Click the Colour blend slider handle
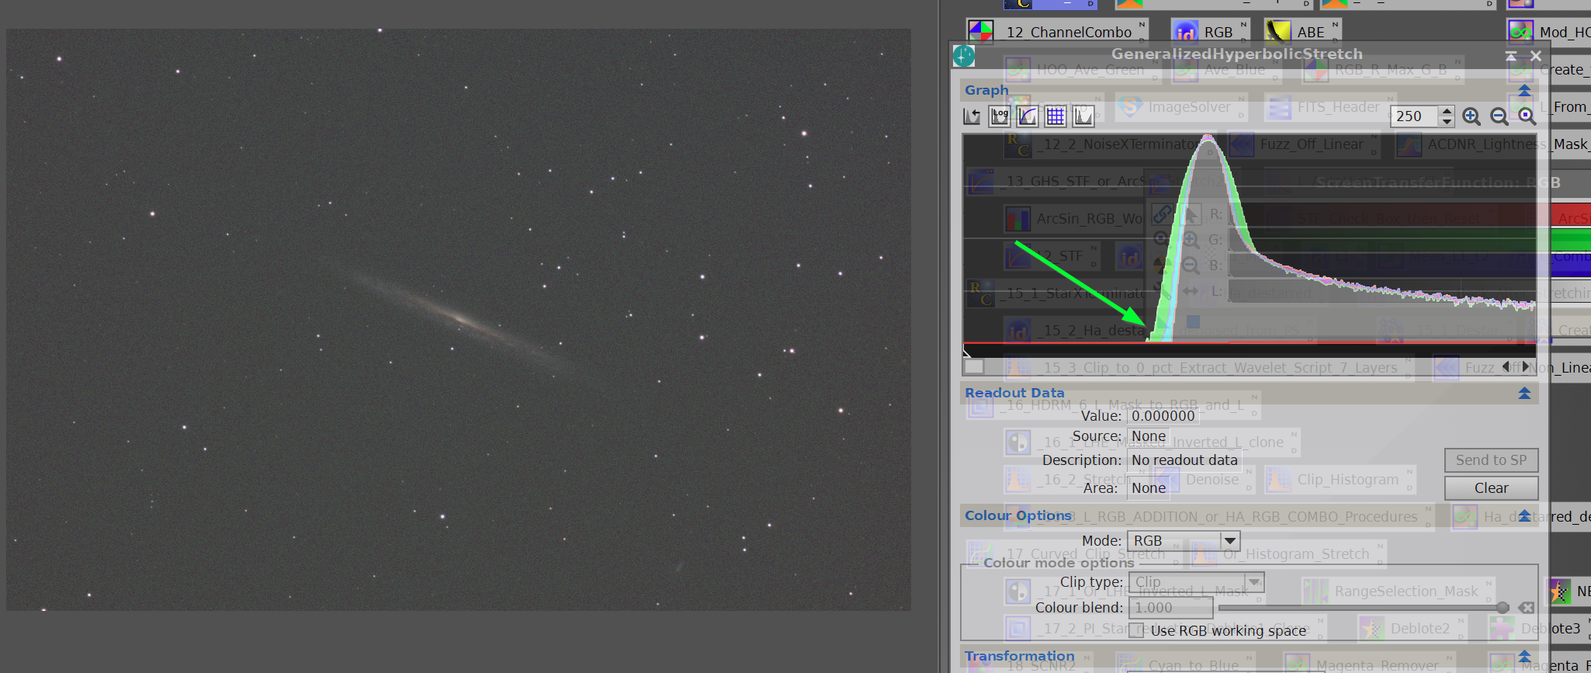Image resolution: width=1591 pixels, height=673 pixels. (1503, 608)
